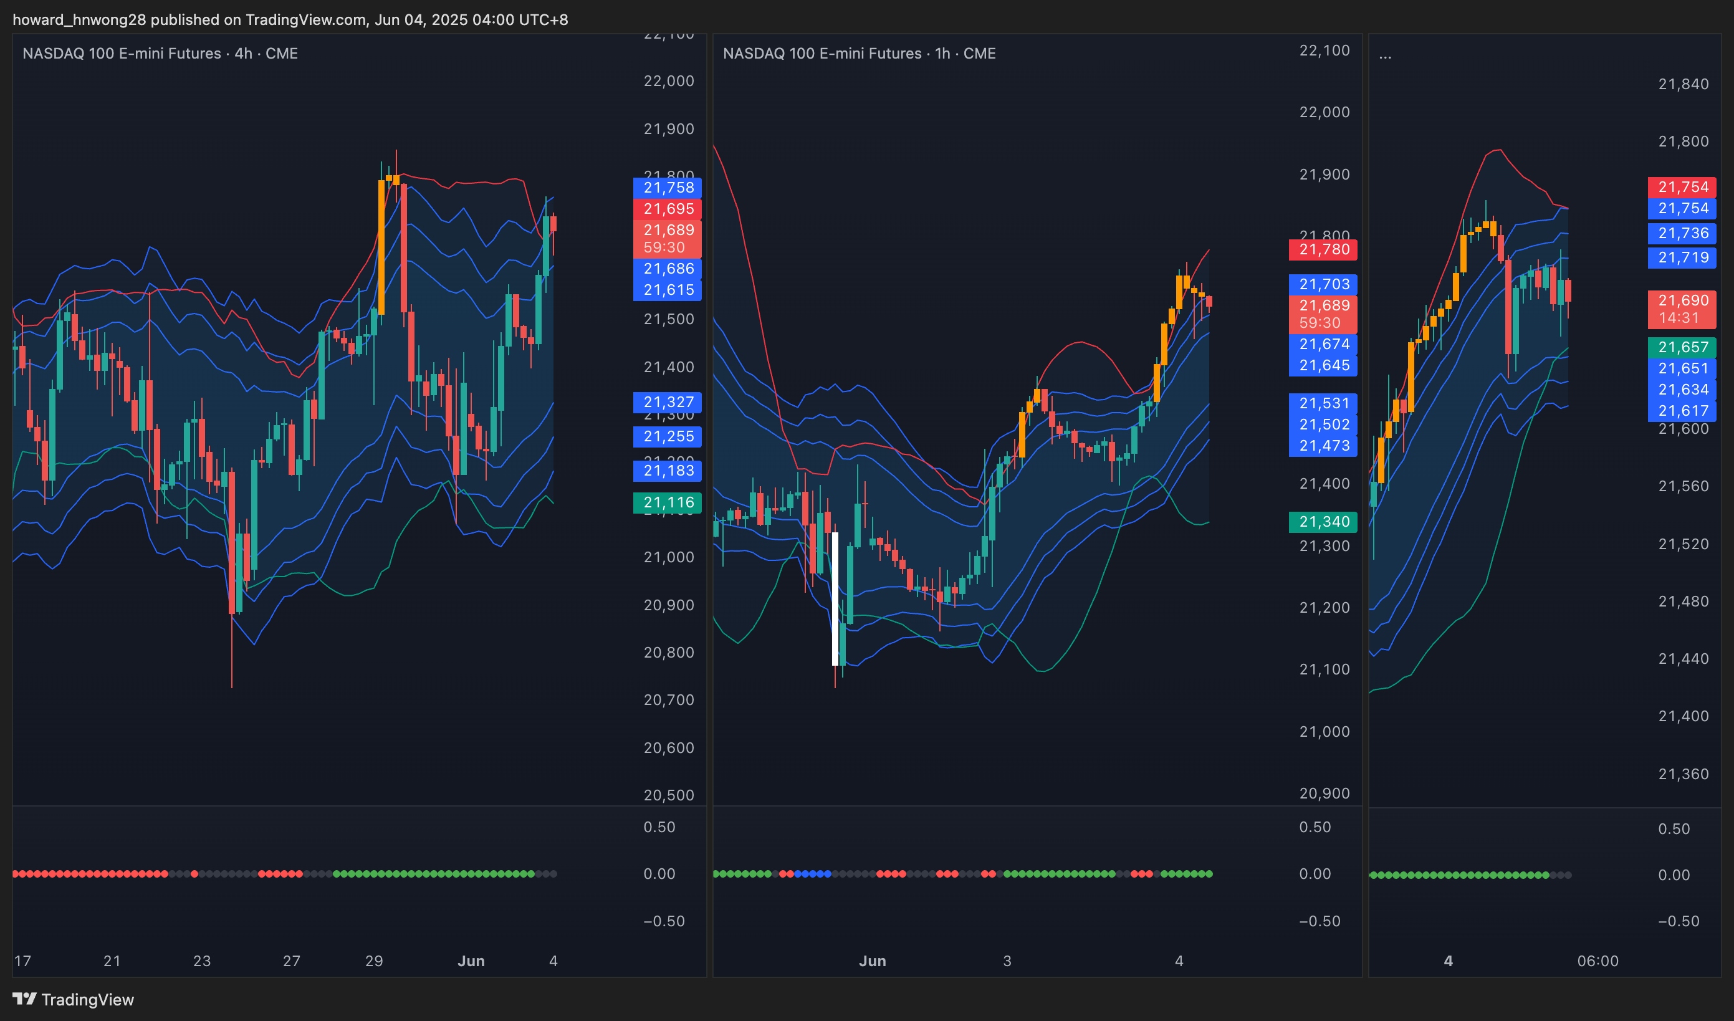
Task: Click the blue 21,703 price label
Action: [1323, 284]
